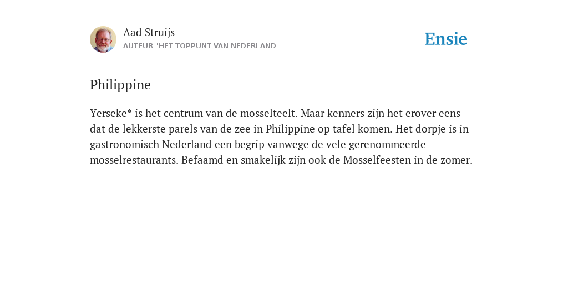This screenshot has width=568, height=284.
Task: Click the word 'gerenommeerde' in the third line
Action: point(387,145)
